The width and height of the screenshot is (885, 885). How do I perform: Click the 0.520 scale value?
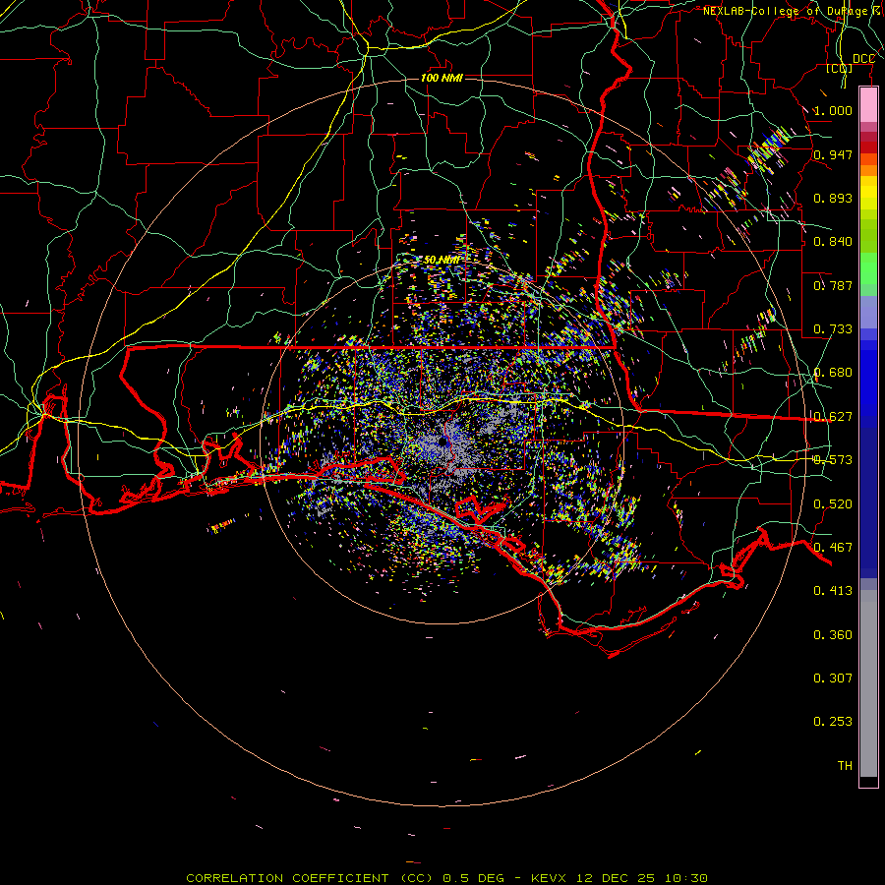833,504
